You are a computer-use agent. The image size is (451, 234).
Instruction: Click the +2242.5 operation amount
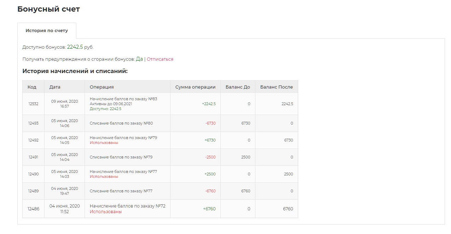[x=209, y=104]
